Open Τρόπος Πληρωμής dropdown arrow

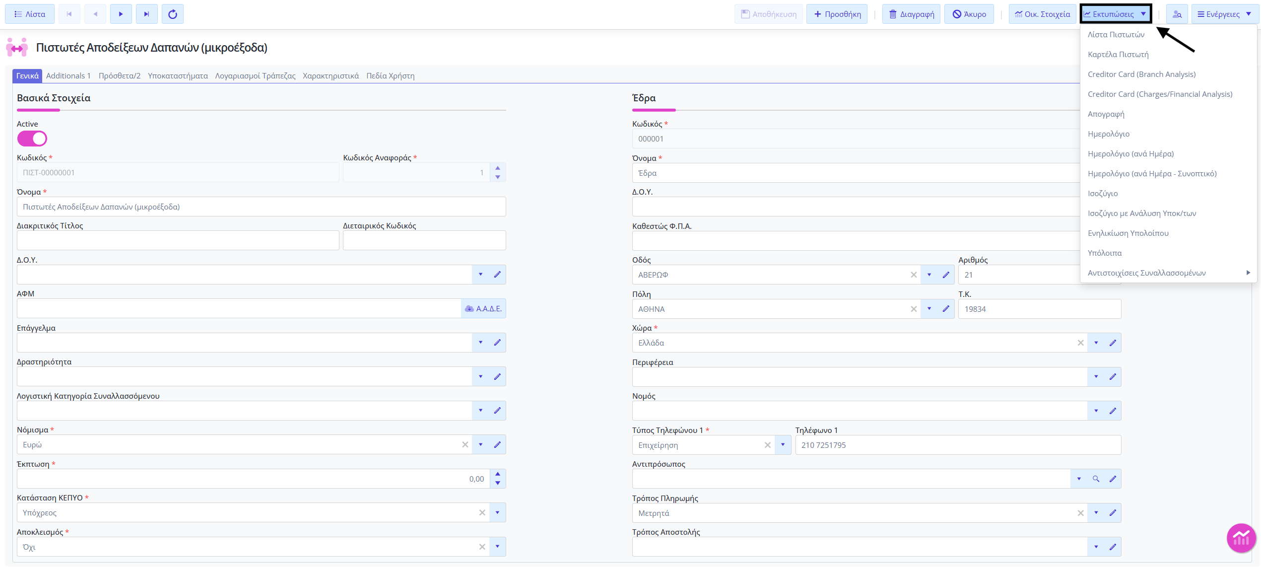tap(1096, 513)
